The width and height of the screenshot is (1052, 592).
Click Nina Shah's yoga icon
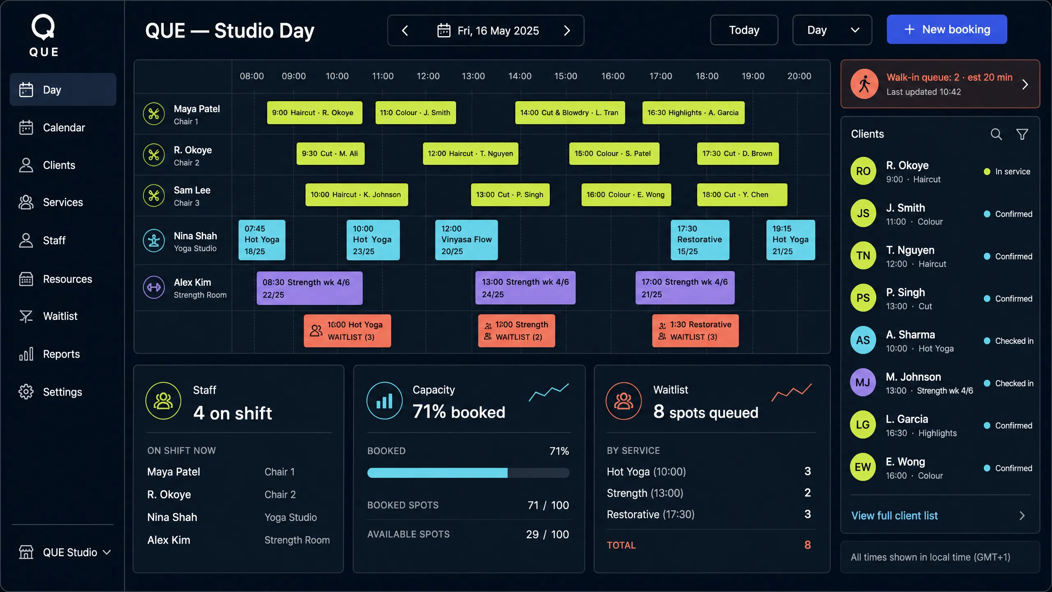[x=154, y=240]
